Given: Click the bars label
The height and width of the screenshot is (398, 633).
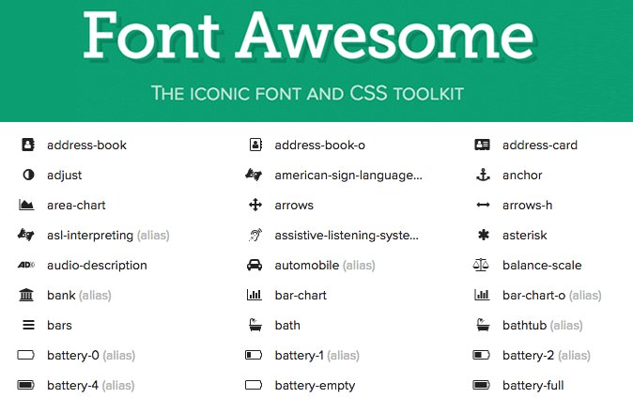Looking at the screenshot, I should (x=59, y=325).
